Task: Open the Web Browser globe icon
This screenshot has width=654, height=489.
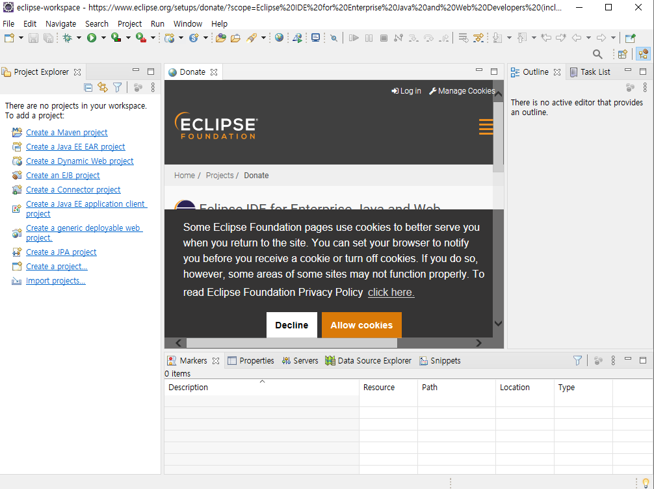Action: pos(279,38)
